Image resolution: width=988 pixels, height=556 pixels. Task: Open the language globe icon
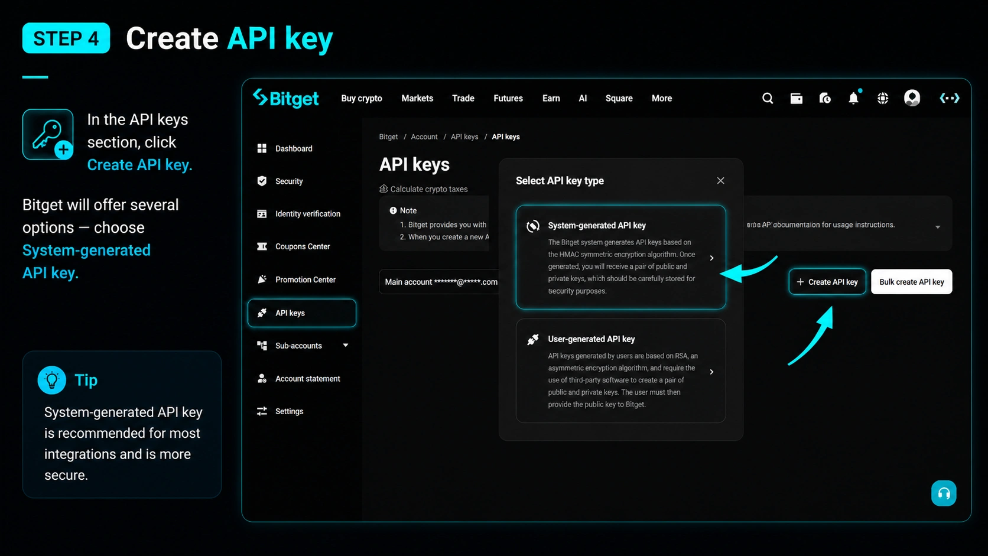click(x=883, y=98)
